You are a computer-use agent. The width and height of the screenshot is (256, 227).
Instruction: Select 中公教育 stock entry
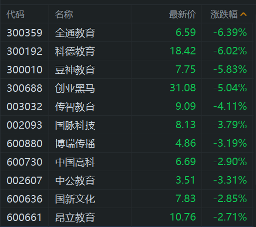[126, 180]
